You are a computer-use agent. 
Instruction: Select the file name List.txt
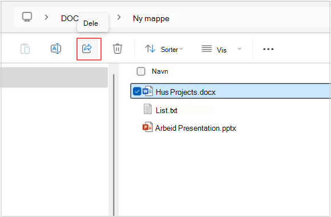tap(166, 110)
